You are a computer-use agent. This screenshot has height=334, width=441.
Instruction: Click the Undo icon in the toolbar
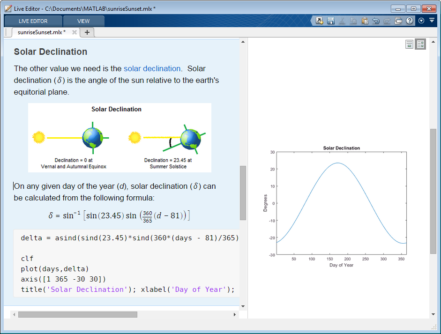[376, 21]
